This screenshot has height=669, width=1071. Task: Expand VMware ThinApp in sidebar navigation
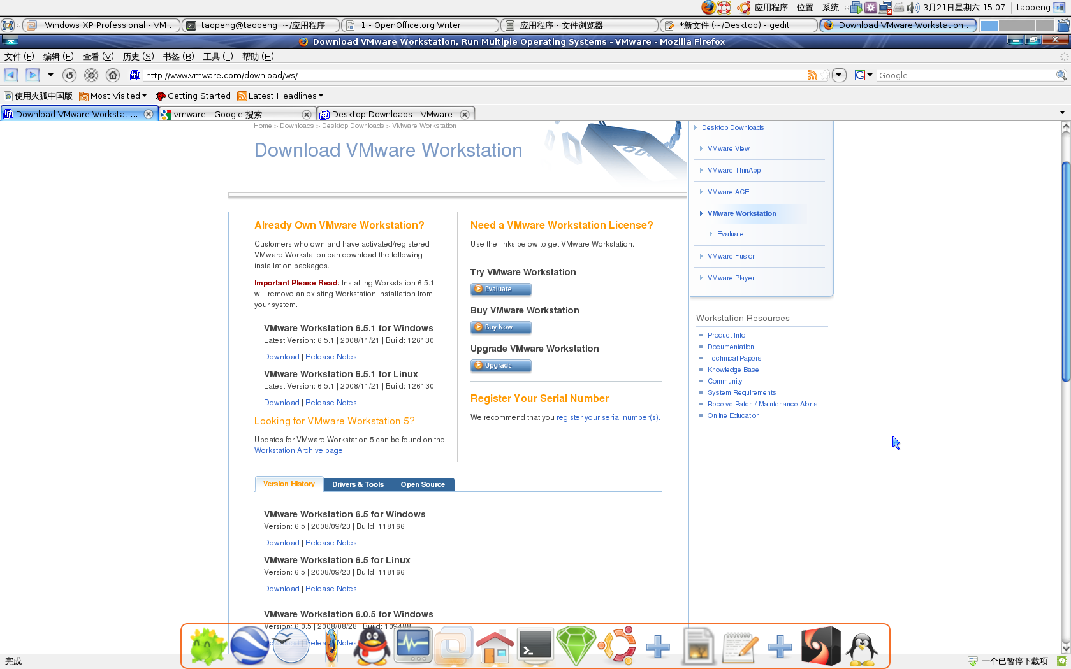coord(734,170)
